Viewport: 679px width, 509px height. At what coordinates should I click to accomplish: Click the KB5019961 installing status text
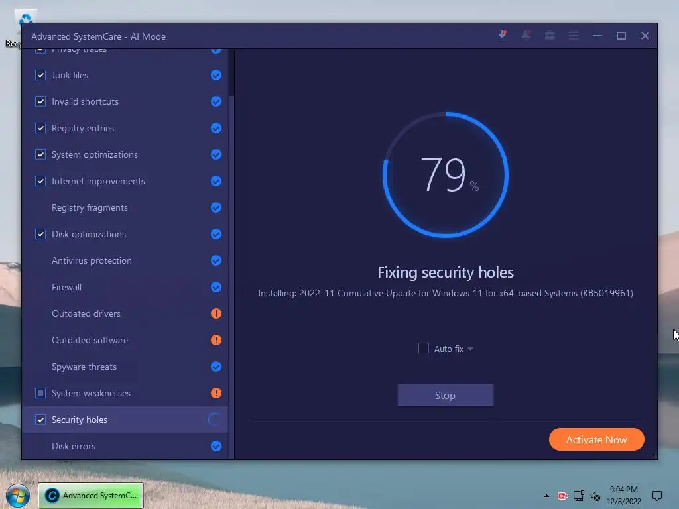(445, 293)
